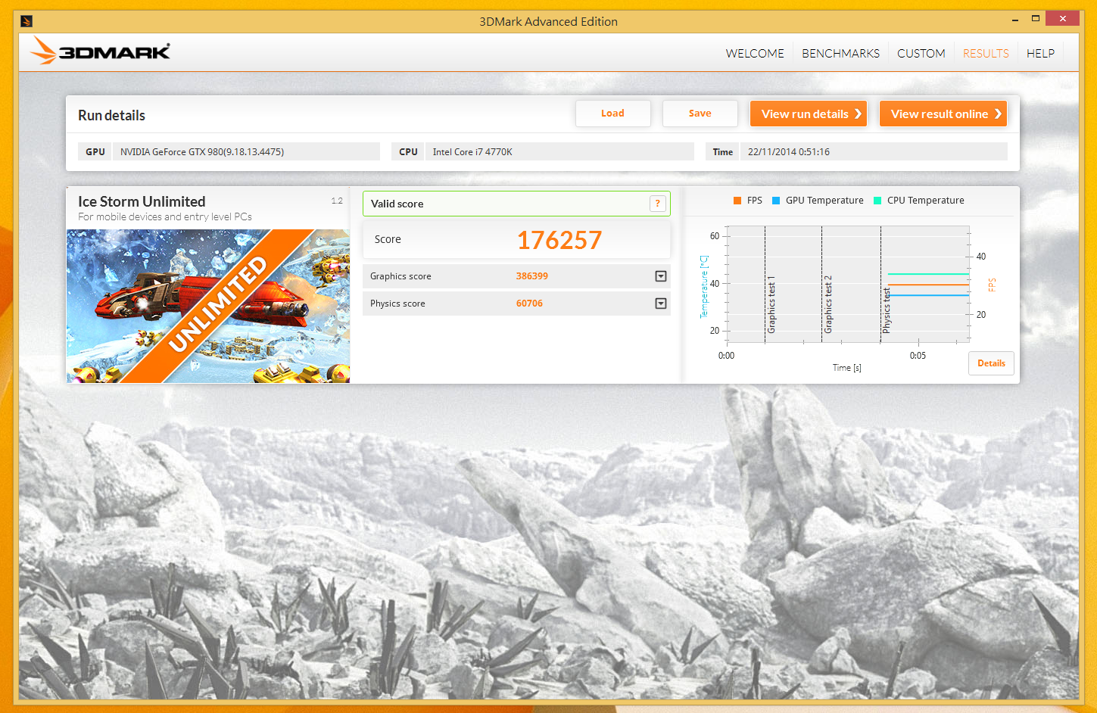Click the run time 22/11/2014 0:51:16
1097x713 pixels.
(789, 152)
